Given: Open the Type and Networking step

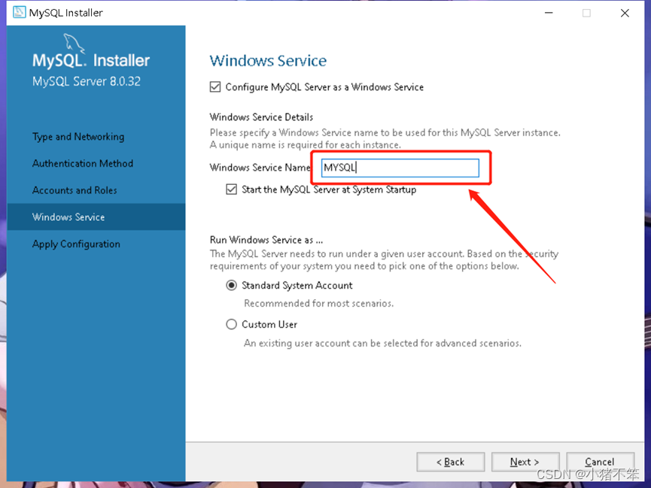Looking at the screenshot, I should click(x=78, y=137).
